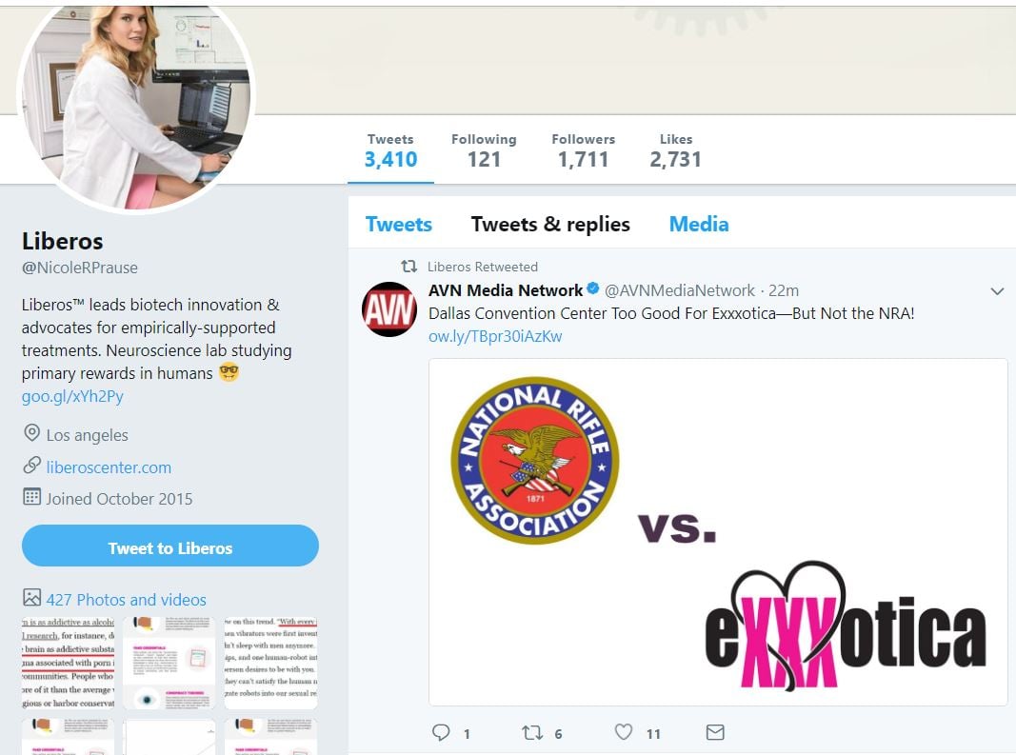
Task: View the Followers 1,711 list
Action: tap(583, 151)
